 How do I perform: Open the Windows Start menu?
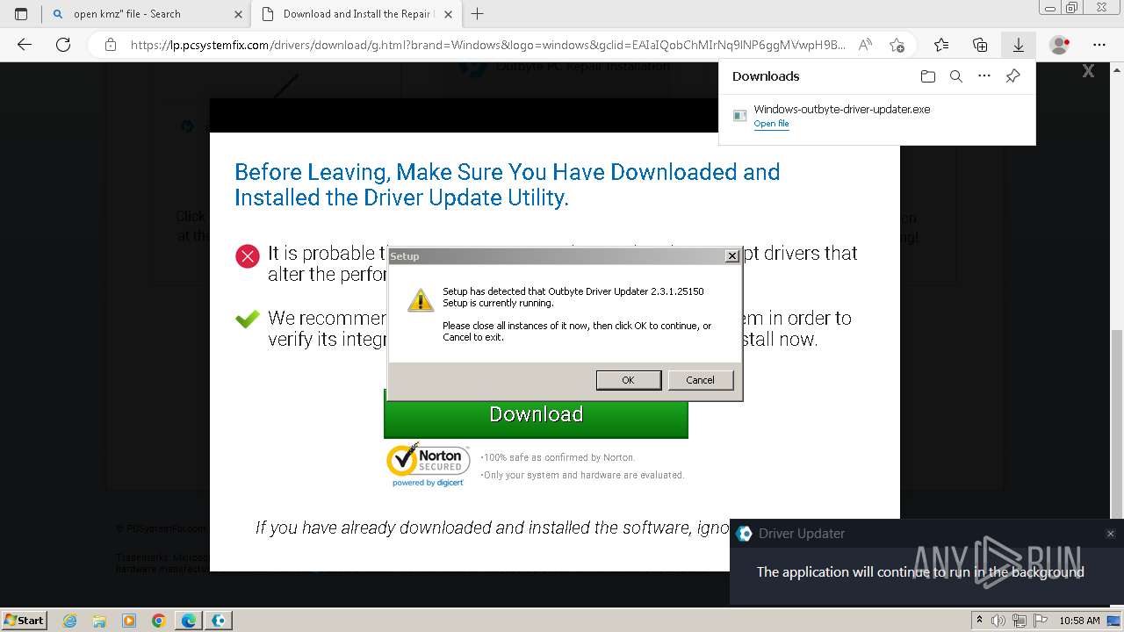coord(25,620)
